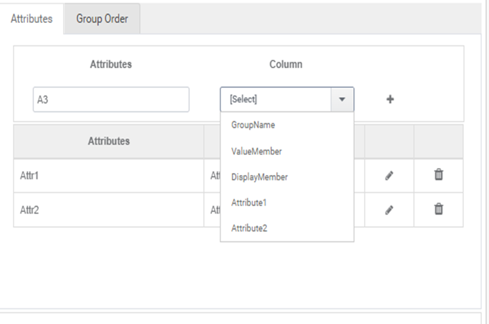Edit the Attr1 row with pencil icon
Screen dimensions: 489x324
coord(389,176)
